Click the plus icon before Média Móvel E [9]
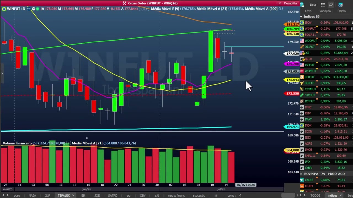This screenshot has height=198, width=353. [146, 9]
